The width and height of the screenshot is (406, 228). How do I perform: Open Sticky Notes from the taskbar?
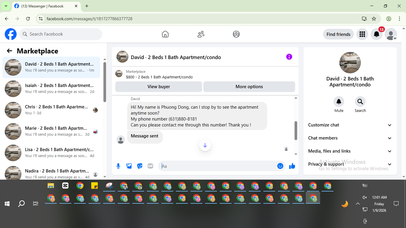coord(95,186)
